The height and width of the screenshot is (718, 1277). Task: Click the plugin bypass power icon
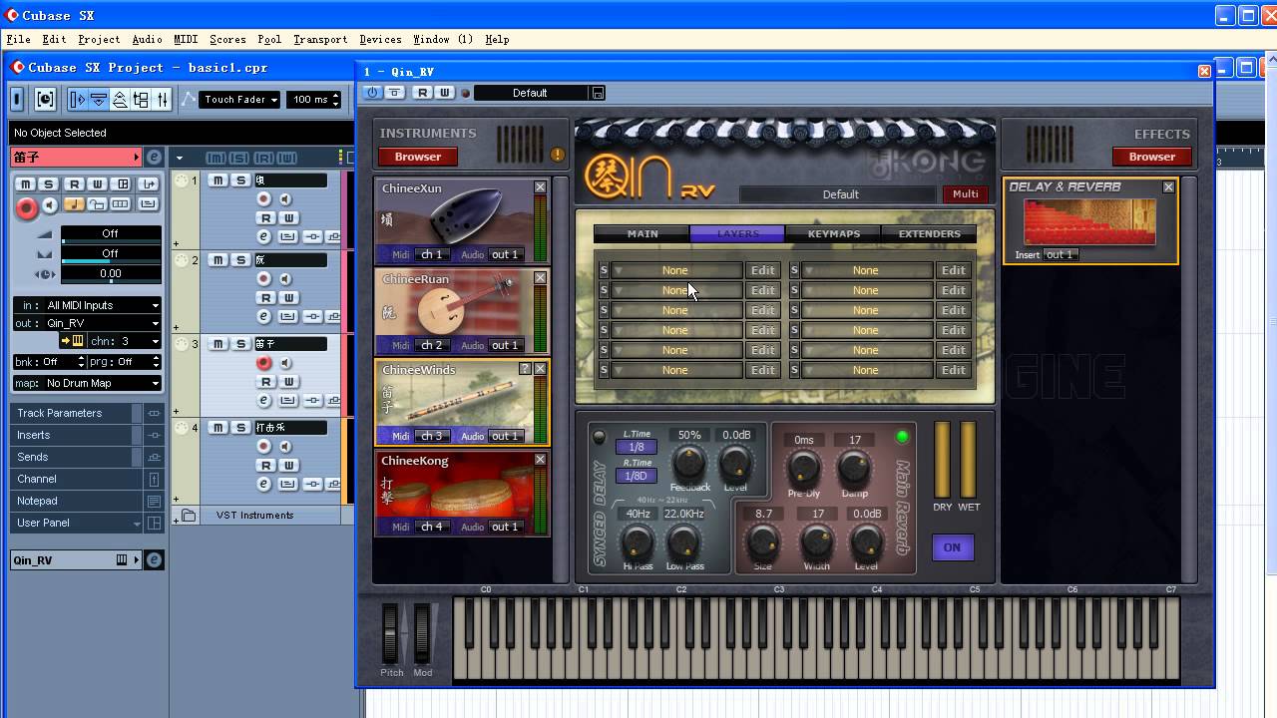pyautogui.click(x=372, y=93)
